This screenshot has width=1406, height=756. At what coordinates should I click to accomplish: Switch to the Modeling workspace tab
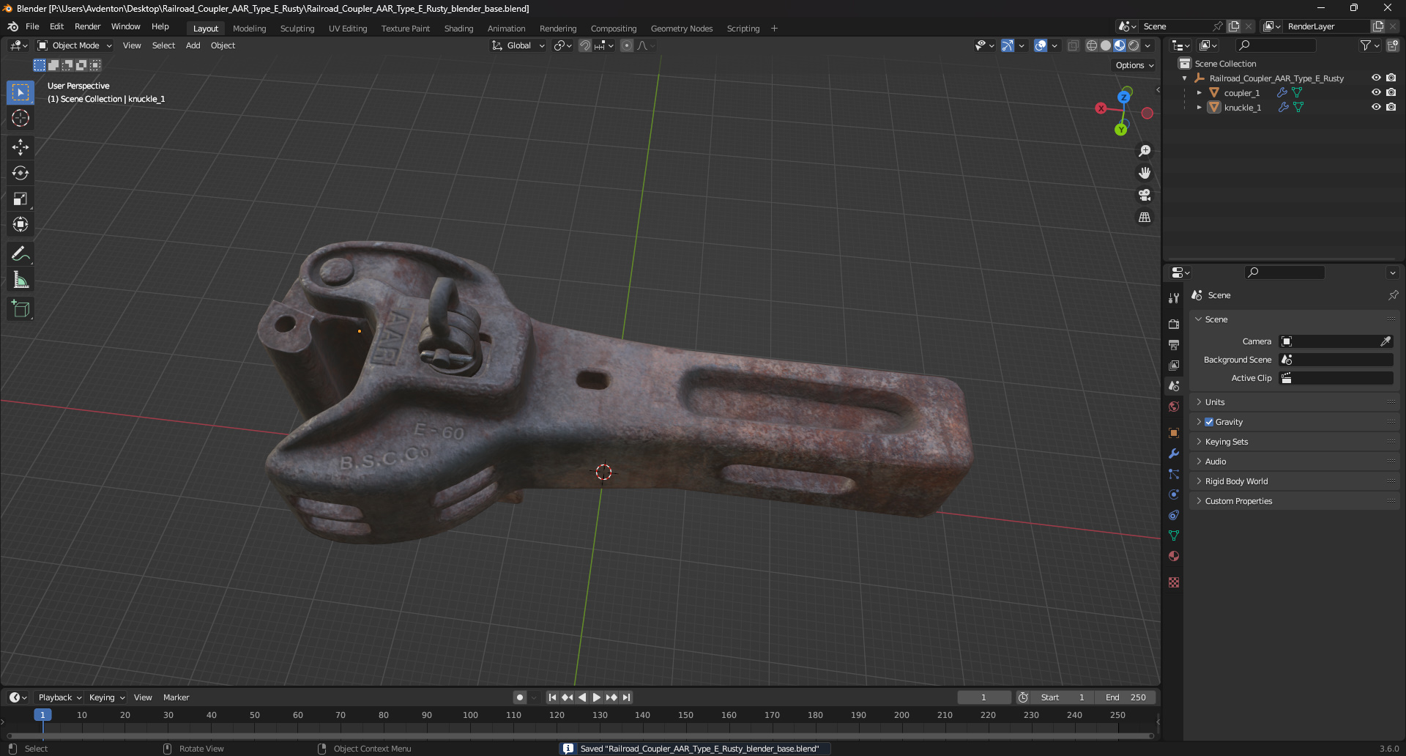tap(249, 29)
